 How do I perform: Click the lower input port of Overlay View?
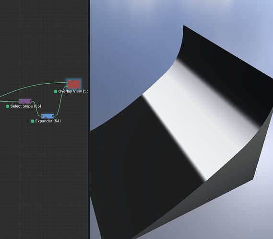pos(68,86)
